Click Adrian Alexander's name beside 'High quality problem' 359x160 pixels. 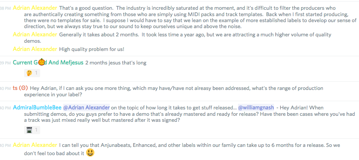click(35, 49)
